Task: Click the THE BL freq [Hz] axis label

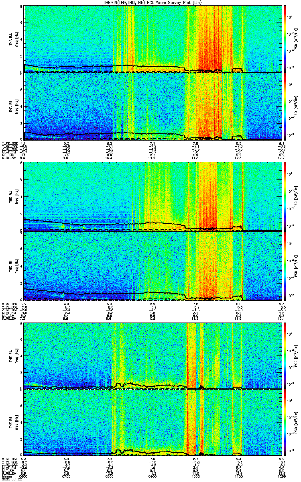Action: (x=17, y=356)
